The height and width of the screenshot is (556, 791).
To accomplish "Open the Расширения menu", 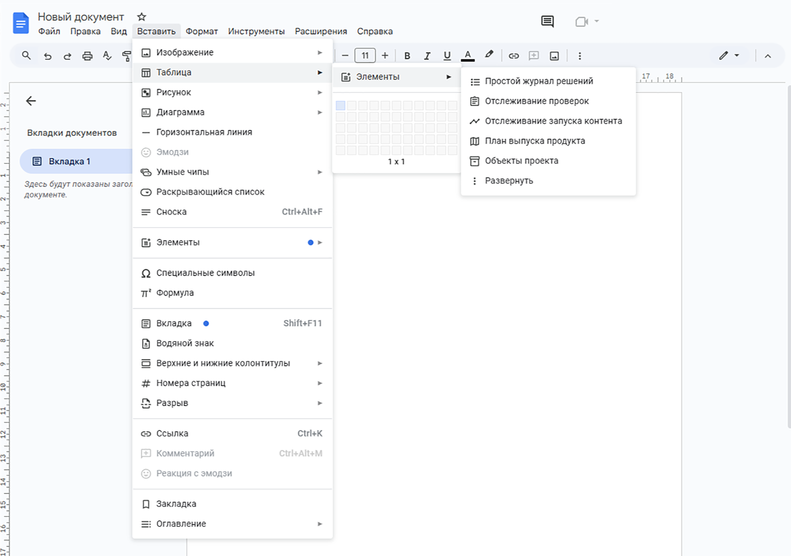I will click(321, 31).
